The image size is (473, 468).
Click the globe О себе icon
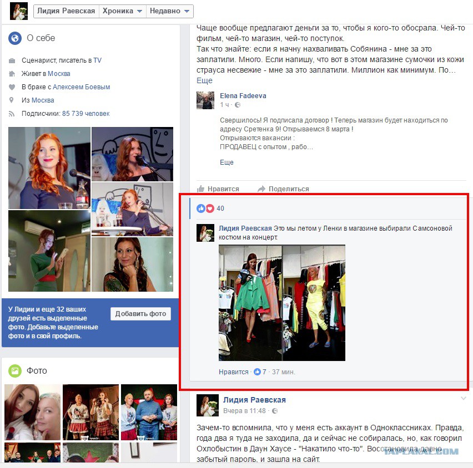pyautogui.click(x=15, y=38)
